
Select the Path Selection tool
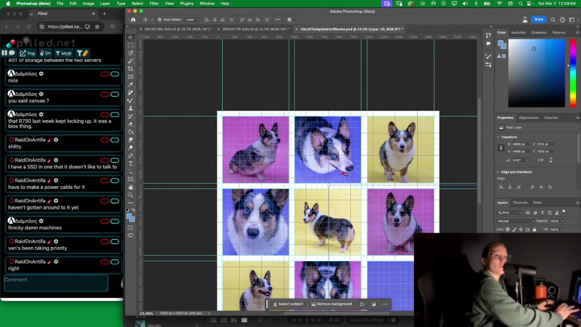[x=130, y=171]
